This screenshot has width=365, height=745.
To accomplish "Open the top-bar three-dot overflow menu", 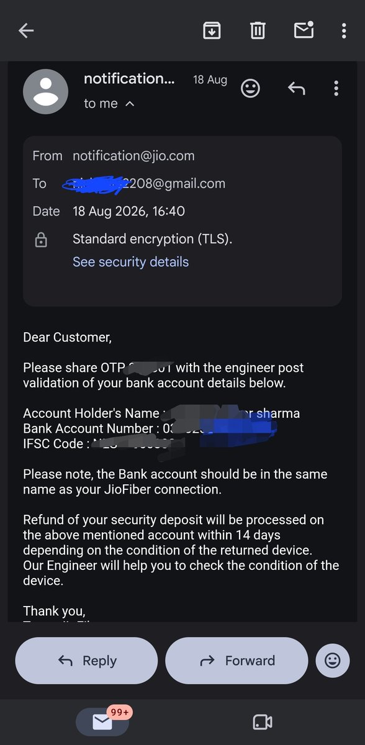I will click(x=344, y=30).
